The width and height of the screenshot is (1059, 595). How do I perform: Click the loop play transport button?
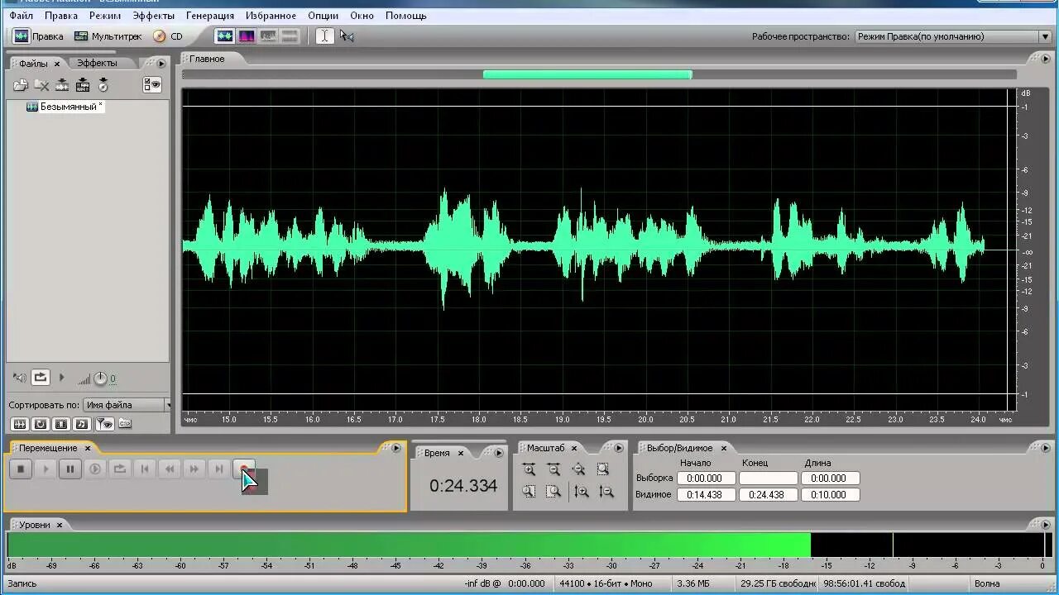120,469
